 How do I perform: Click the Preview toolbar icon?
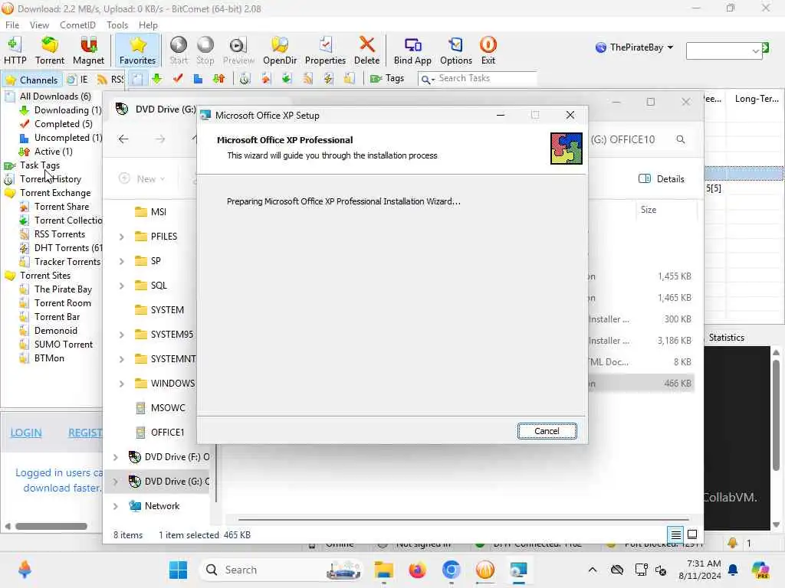tap(238, 51)
